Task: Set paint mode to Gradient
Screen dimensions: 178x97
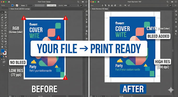Action: click(4, 56)
